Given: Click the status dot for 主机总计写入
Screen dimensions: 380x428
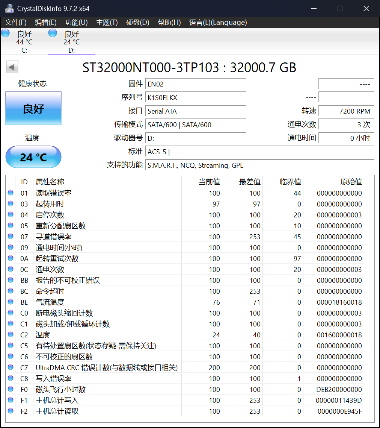Looking at the screenshot, I should pyautogui.click(x=10, y=400).
